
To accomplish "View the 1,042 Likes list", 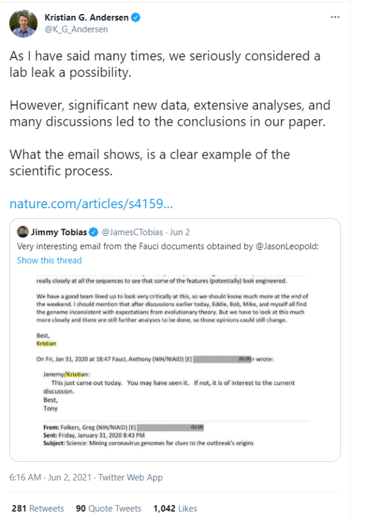I will [175, 508].
